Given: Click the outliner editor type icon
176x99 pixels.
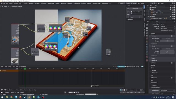Looking at the screenshot, I should click(148, 5).
